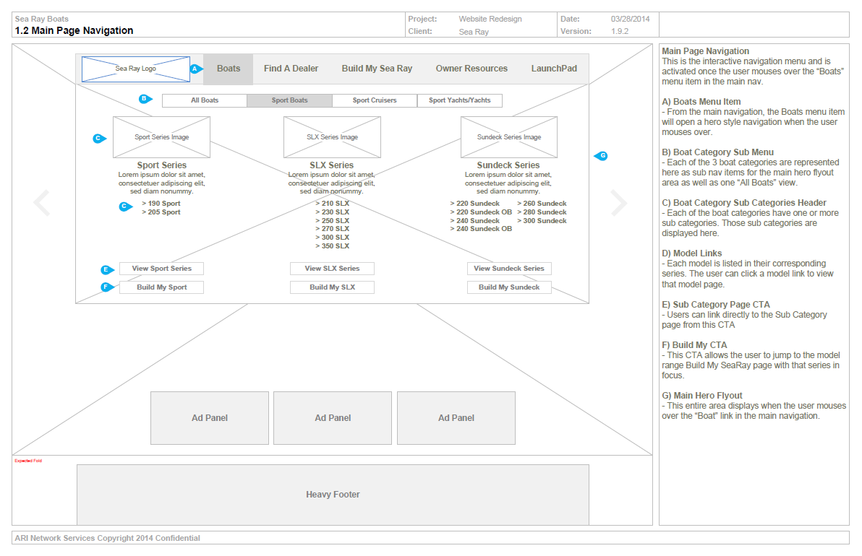Click the next carousel arrow
This screenshot has width=862, height=556.
[x=619, y=203]
